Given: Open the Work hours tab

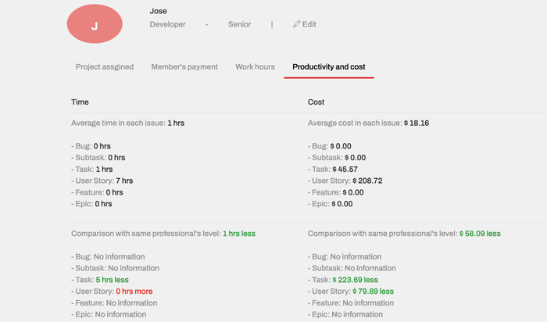Looking at the screenshot, I should (x=255, y=66).
